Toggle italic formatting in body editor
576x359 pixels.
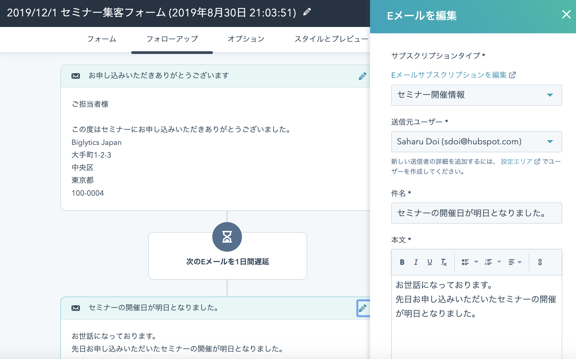click(x=416, y=262)
